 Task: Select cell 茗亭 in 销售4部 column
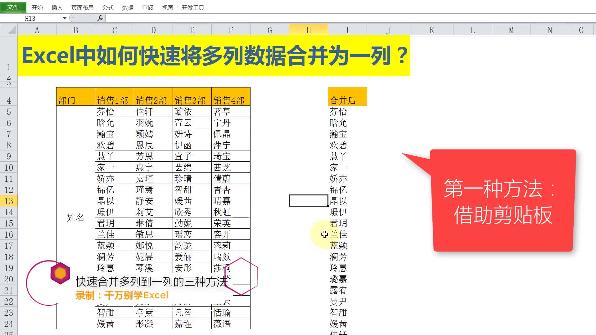231,112
